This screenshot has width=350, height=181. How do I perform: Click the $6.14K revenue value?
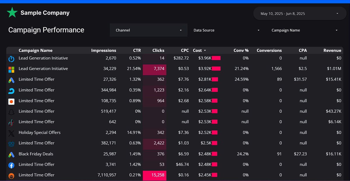(335, 122)
